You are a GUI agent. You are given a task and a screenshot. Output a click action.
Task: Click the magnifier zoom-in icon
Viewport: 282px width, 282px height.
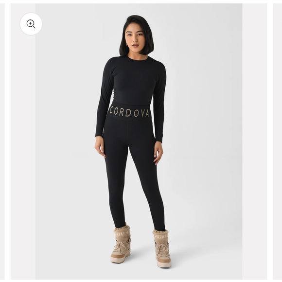[x=31, y=24]
